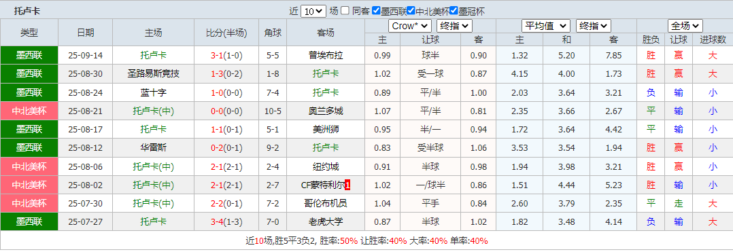Click score 1-3(0-2) for 25-08-30 match
The image size is (733, 252).
pyautogui.click(x=226, y=74)
